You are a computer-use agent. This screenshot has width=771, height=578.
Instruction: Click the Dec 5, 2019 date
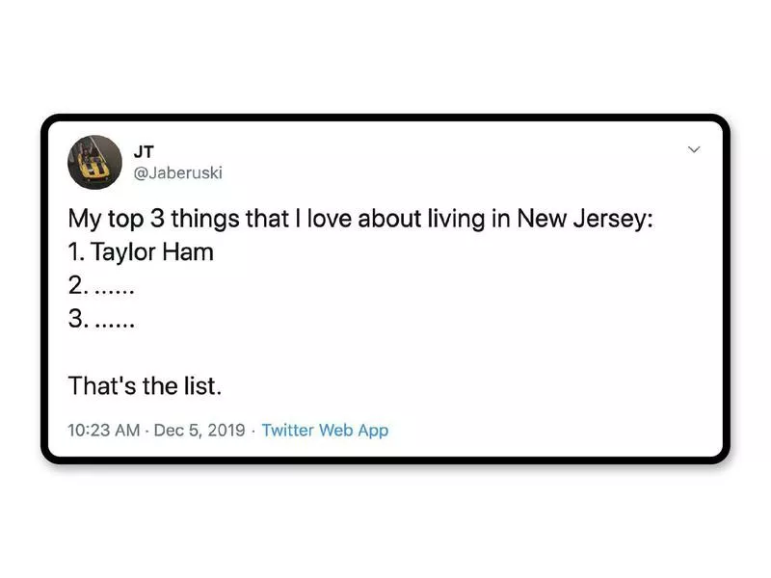[199, 431]
